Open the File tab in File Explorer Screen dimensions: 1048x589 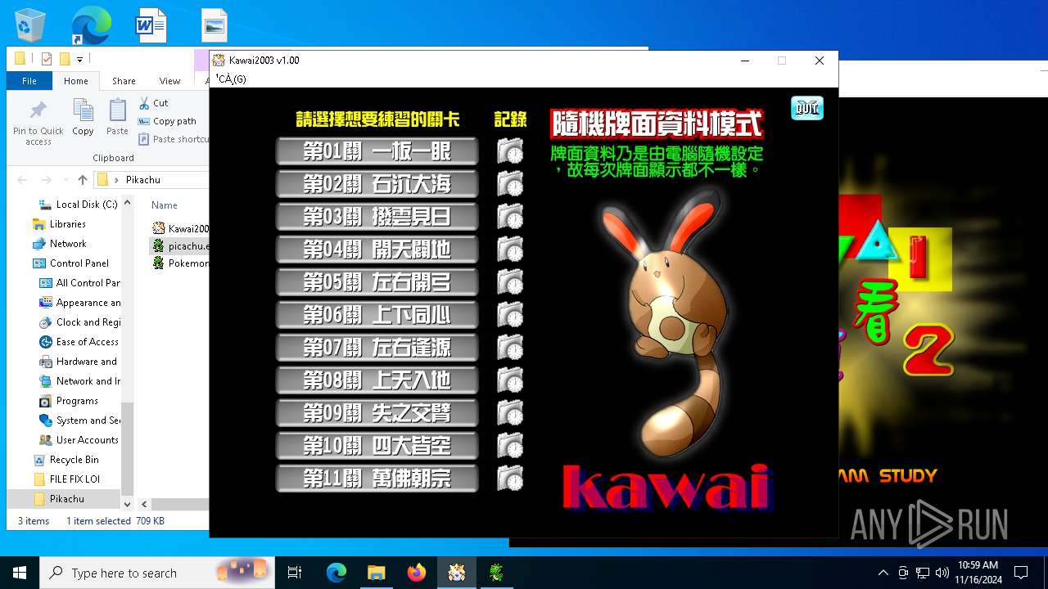click(x=29, y=81)
